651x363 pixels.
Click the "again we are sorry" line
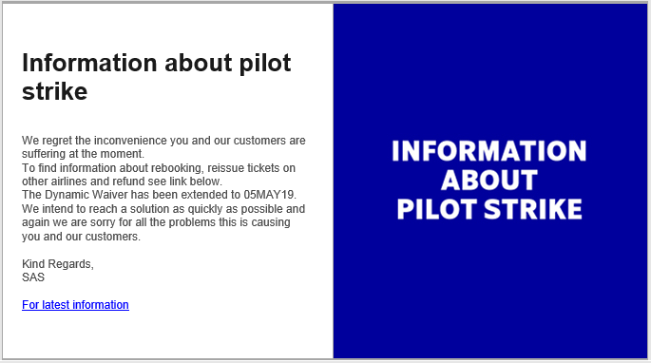pyautogui.click(x=156, y=222)
